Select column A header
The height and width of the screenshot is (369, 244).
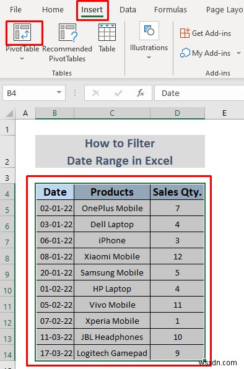pos(25,113)
